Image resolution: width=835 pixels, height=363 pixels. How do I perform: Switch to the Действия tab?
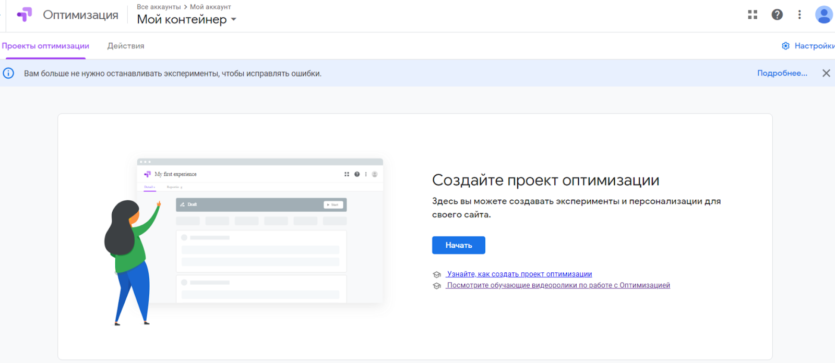(126, 46)
